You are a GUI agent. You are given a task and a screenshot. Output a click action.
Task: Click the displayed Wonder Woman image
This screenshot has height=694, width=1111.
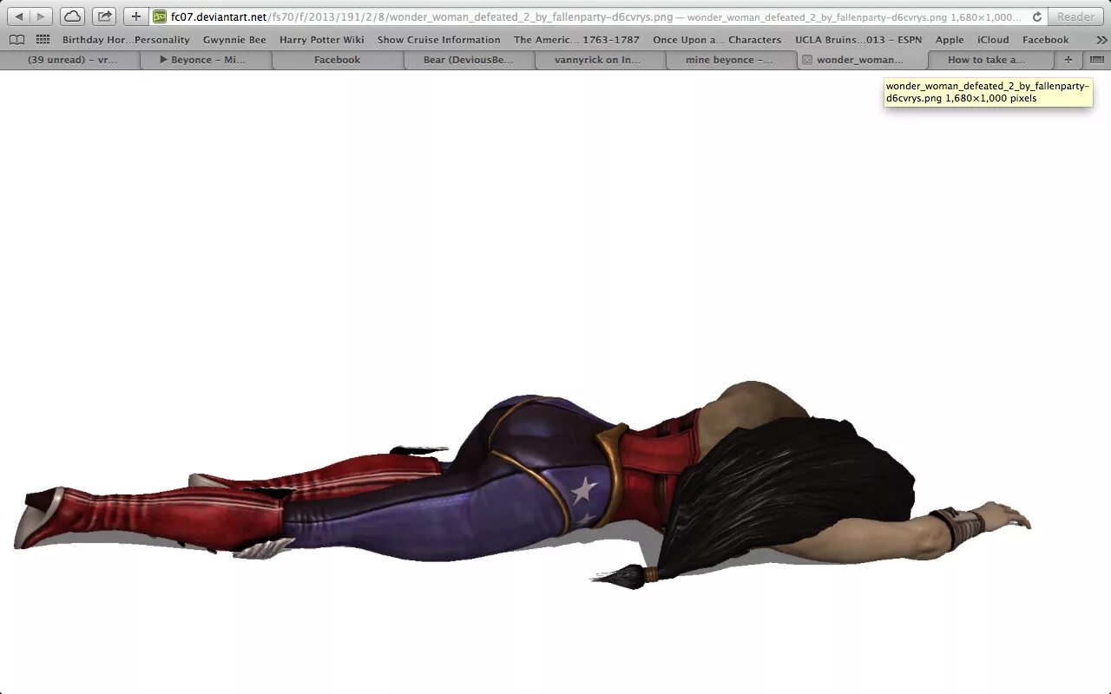click(x=523, y=486)
